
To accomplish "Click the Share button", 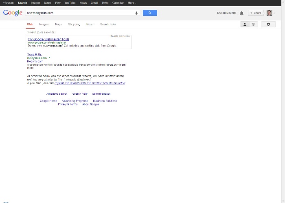I will tap(256, 13).
